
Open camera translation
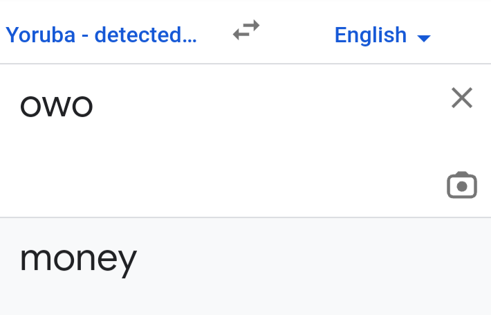pos(461,185)
